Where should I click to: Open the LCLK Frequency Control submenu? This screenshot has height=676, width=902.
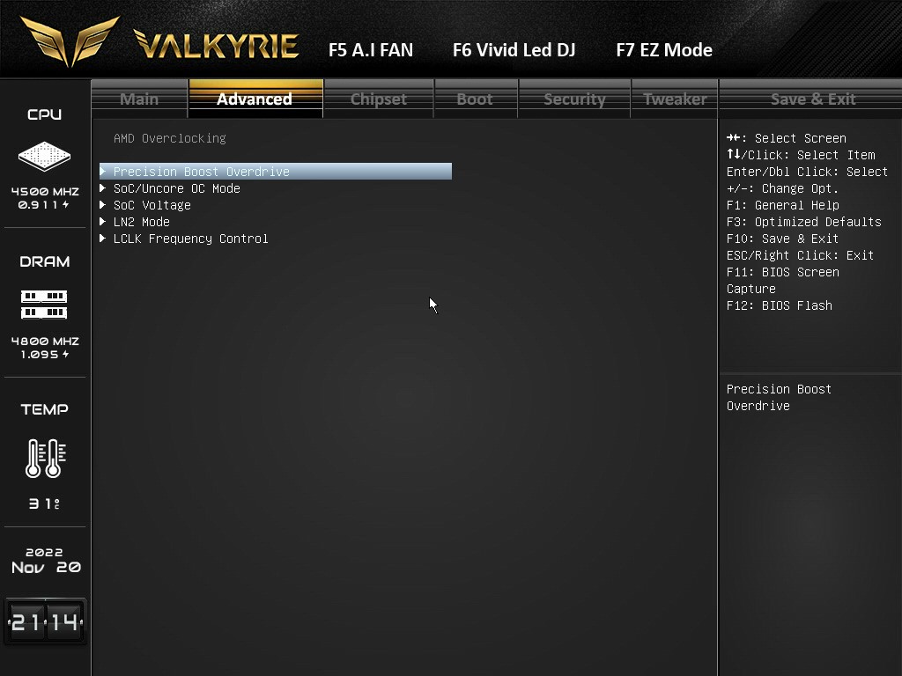(189, 239)
